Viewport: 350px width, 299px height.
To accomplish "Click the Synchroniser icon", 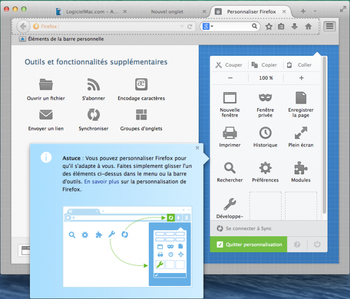I will point(93,115).
